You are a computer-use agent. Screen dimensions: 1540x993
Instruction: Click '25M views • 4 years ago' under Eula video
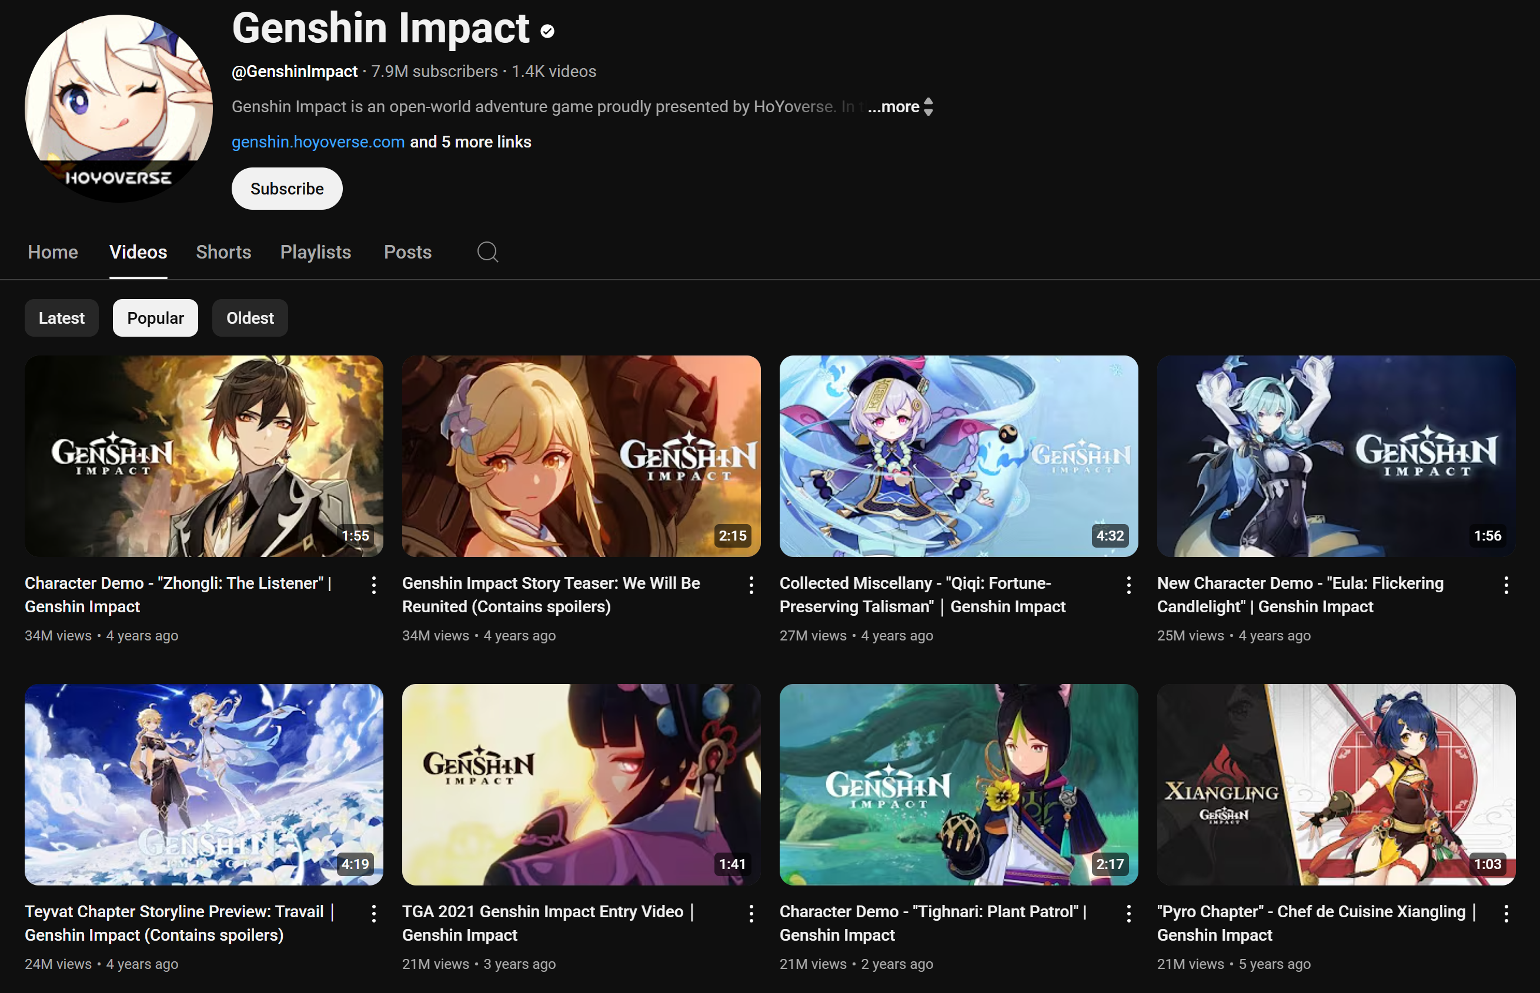coord(1234,636)
